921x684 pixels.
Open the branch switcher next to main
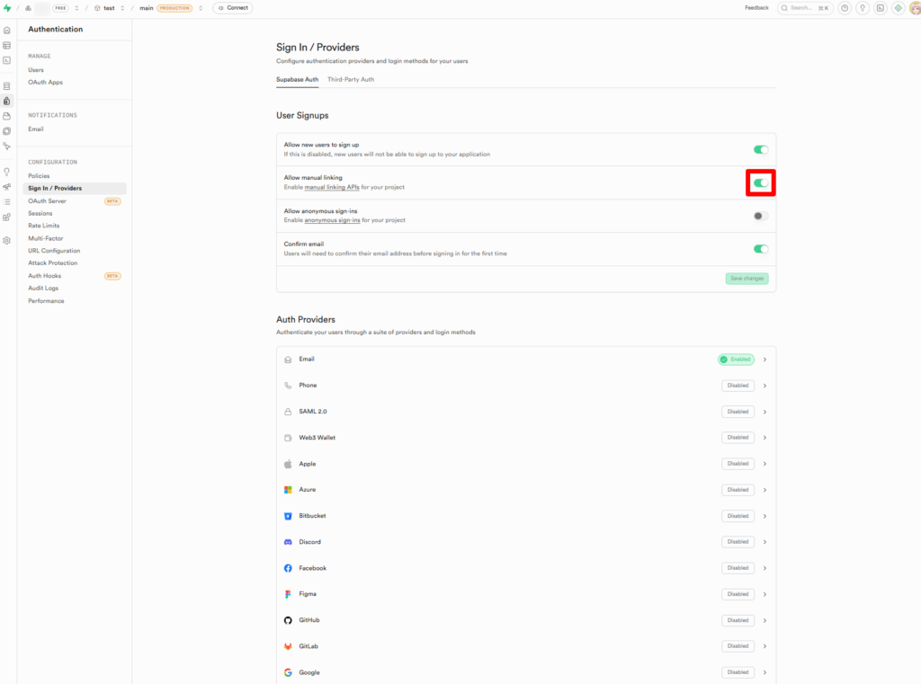click(x=201, y=8)
